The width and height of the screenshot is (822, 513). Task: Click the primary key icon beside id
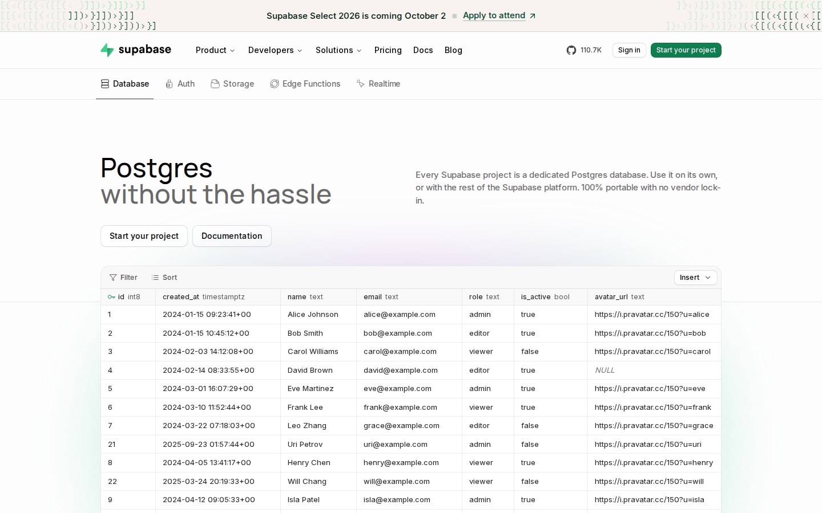111,297
